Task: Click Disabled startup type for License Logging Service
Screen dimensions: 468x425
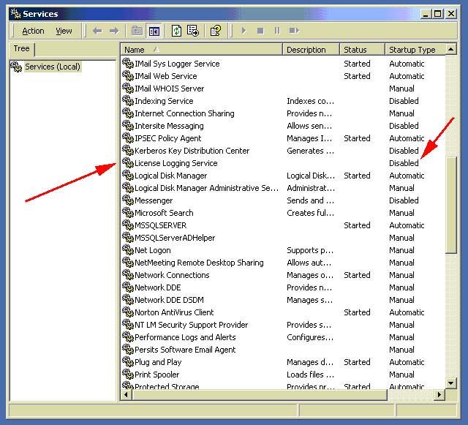Action: tap(404, 163)
